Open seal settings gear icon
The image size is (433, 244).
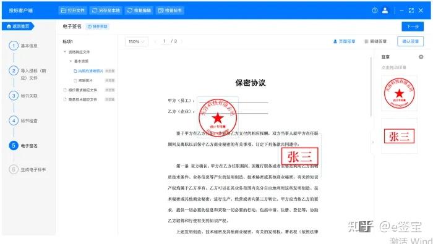(421, 57)
